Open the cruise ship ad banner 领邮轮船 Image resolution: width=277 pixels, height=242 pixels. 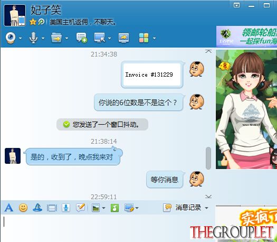[246, 36]
